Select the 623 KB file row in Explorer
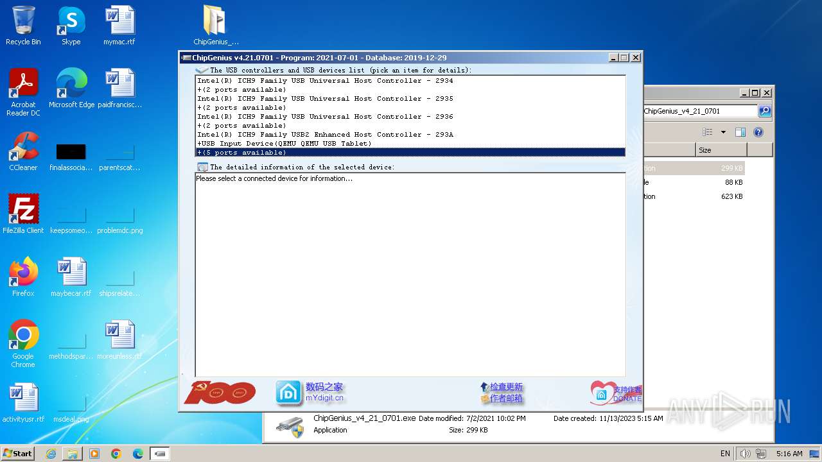Image resolution: width=822 pixels, height=462 pixels. pyautogui.click(x=694, y=196)
